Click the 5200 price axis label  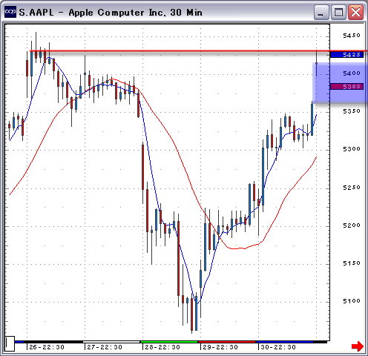click(352, 225)
